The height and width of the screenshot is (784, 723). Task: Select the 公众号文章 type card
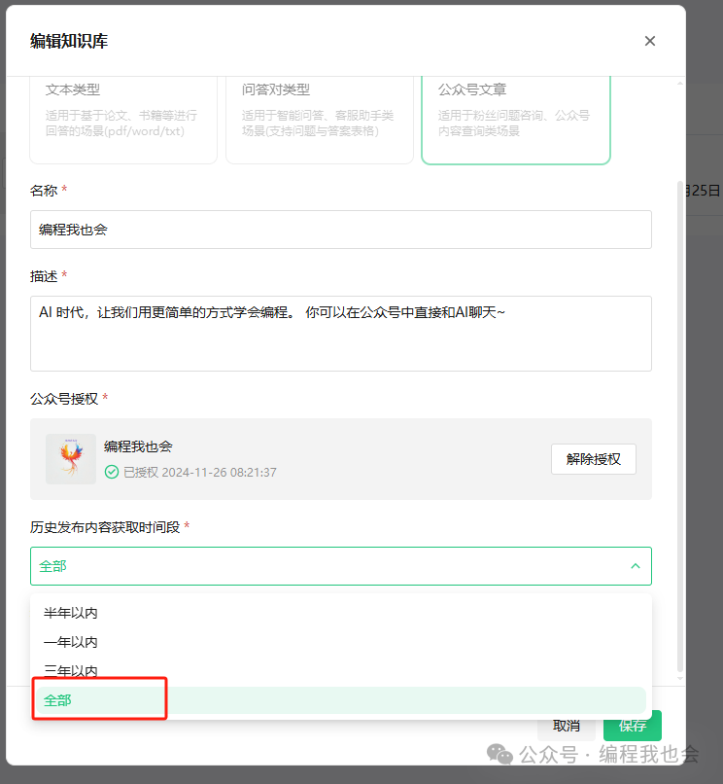coord(515,117)
